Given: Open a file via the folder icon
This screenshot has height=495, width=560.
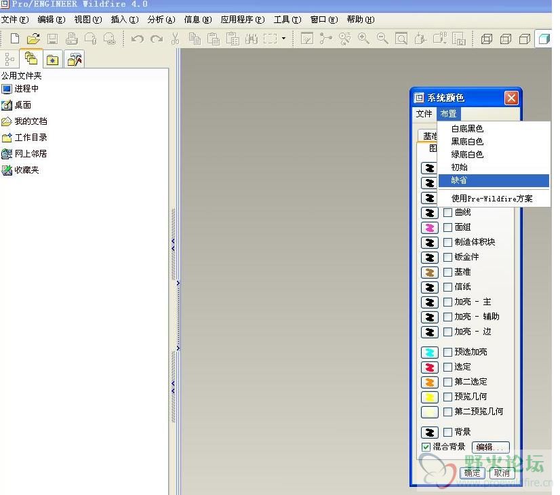Looking at the screenshot, I should (x=34, y=39).
